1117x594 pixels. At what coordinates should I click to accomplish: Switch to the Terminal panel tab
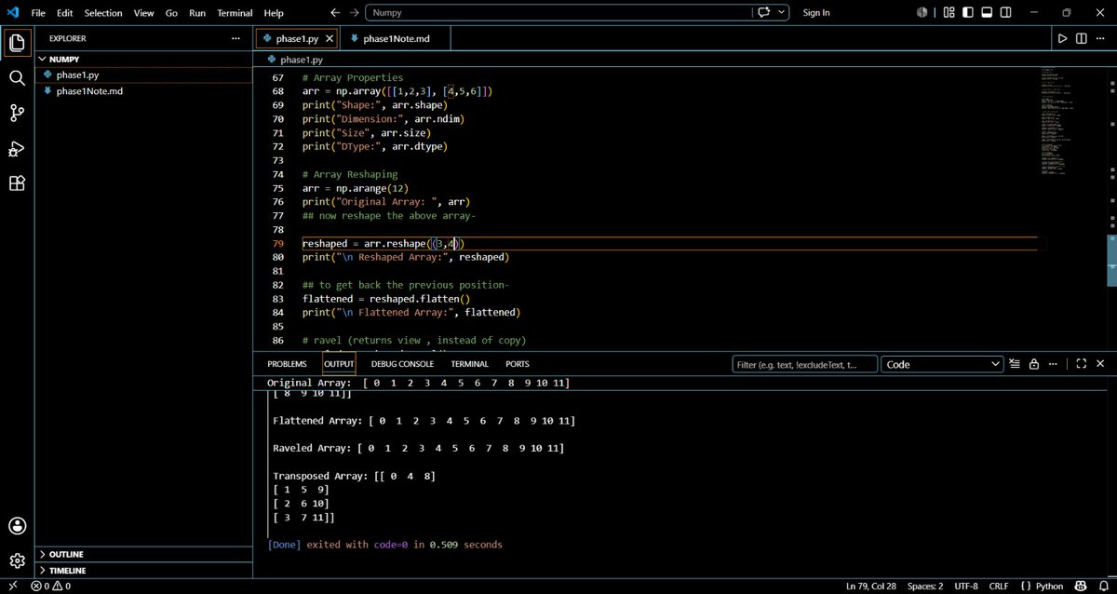(470, 364)
